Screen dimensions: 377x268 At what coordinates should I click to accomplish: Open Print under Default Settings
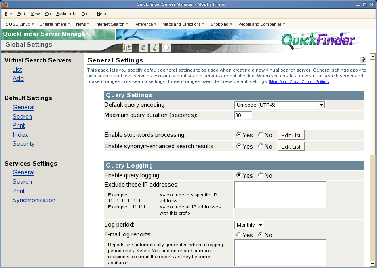pos(19,125)
